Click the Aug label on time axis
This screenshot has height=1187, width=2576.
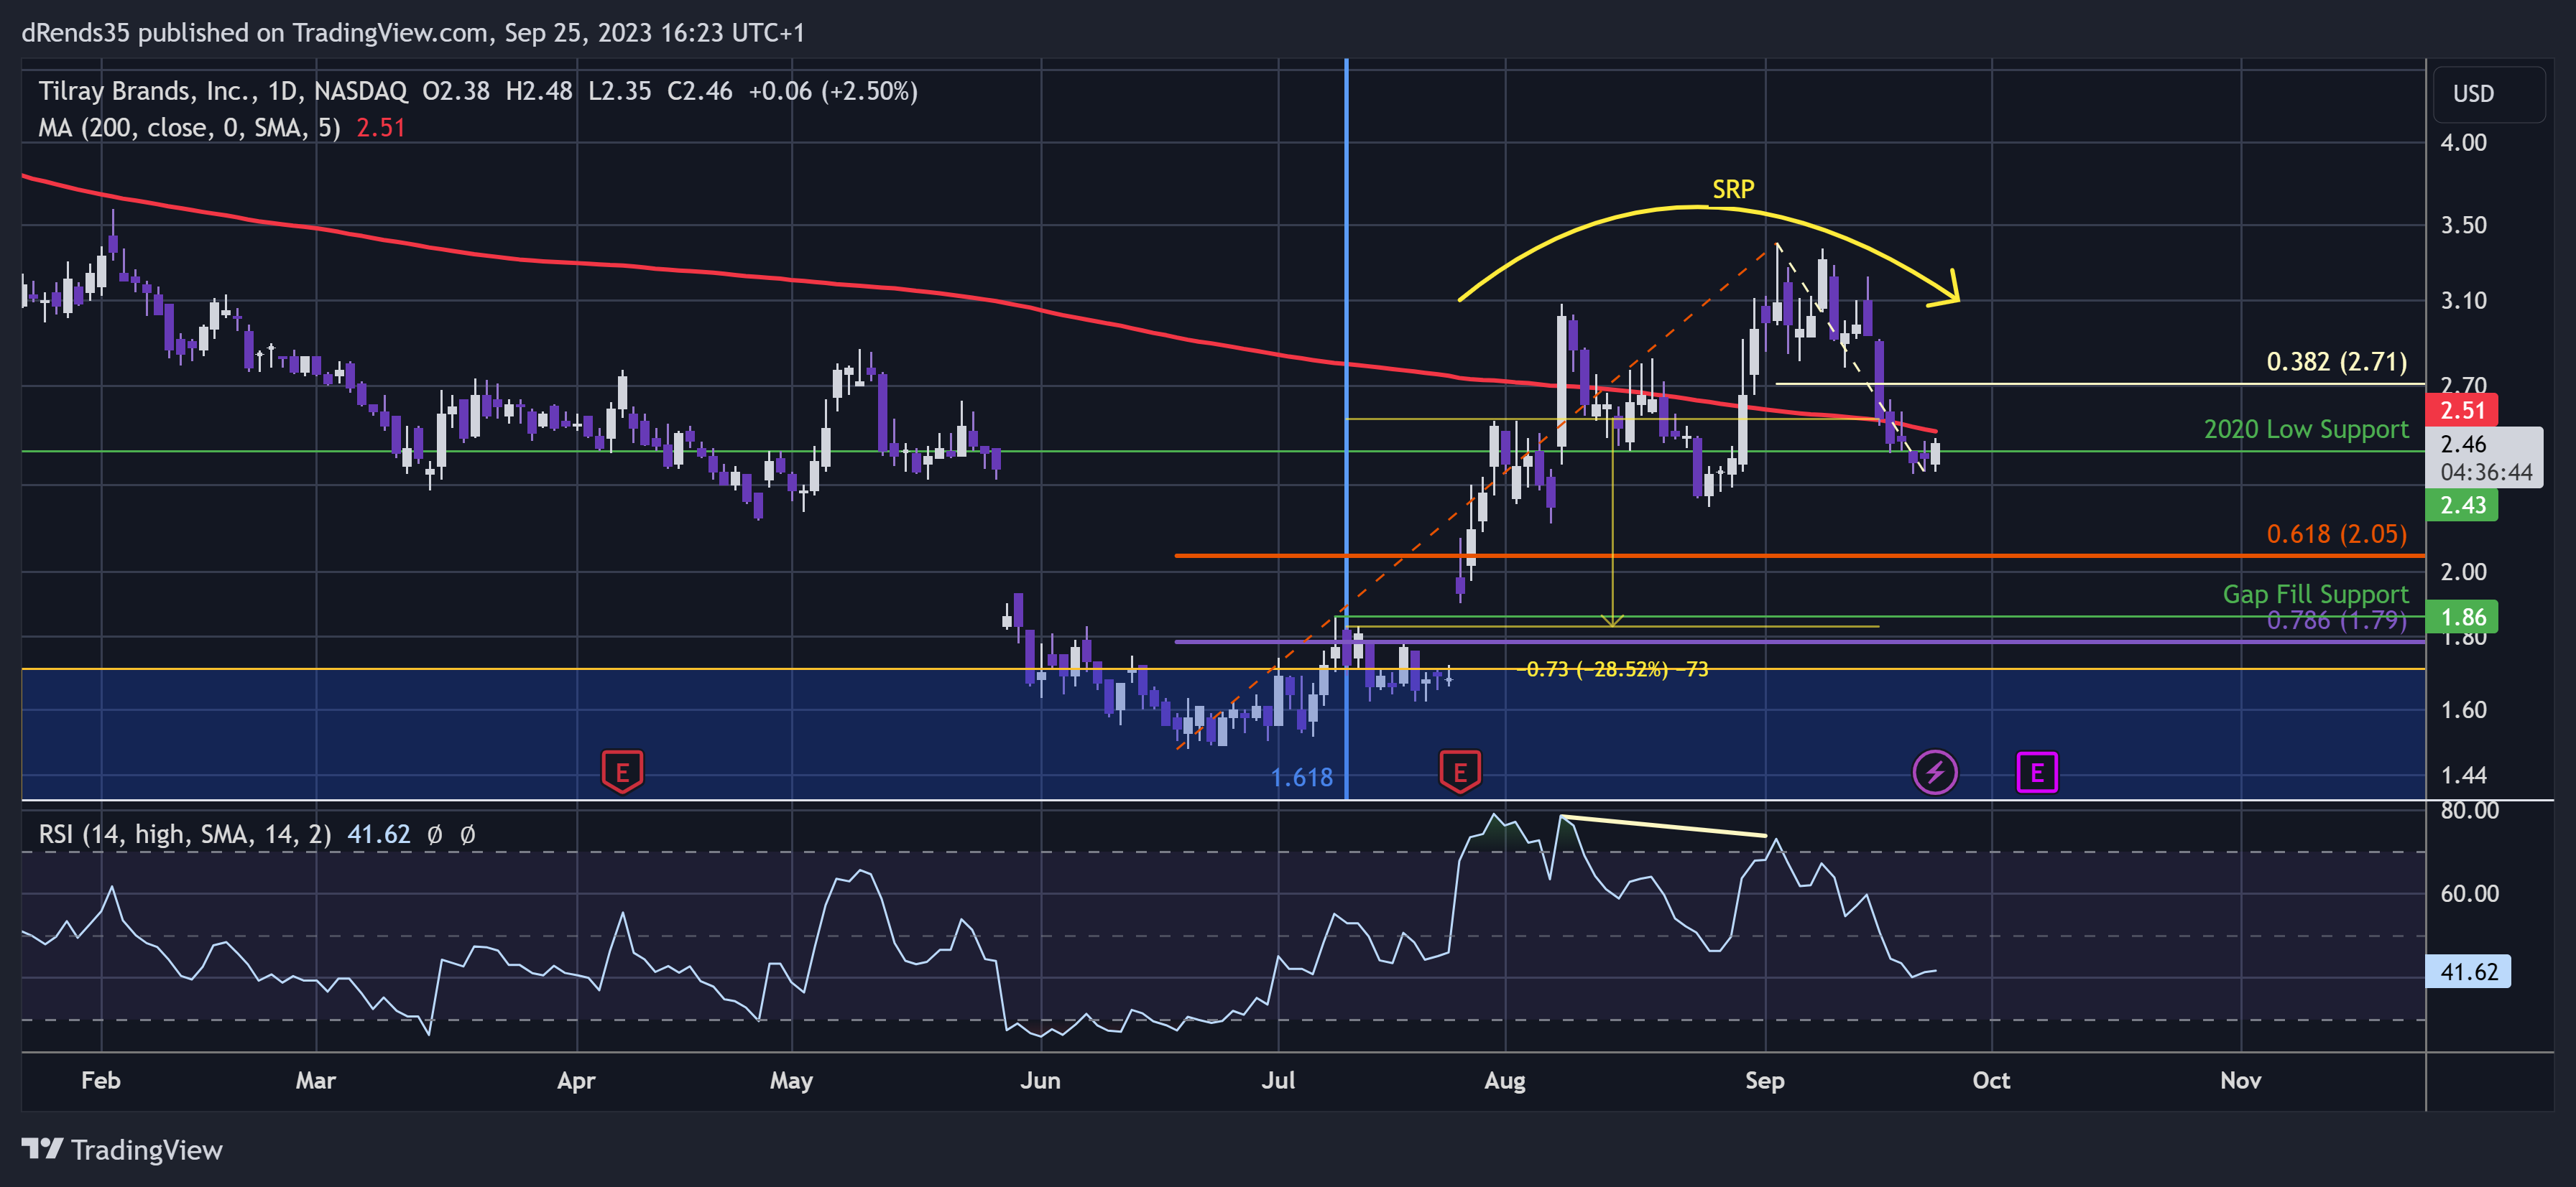[1505, 1080]
